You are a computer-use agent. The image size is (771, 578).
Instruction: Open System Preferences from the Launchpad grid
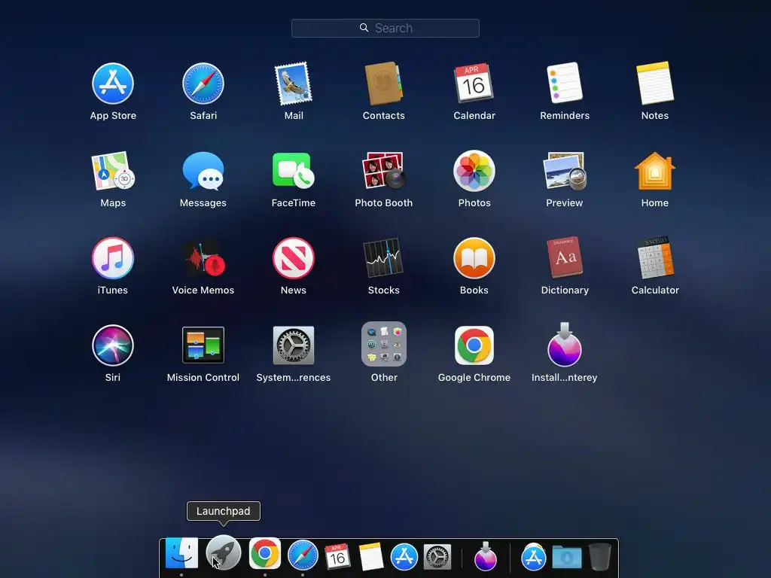click(x=294, y=345)
